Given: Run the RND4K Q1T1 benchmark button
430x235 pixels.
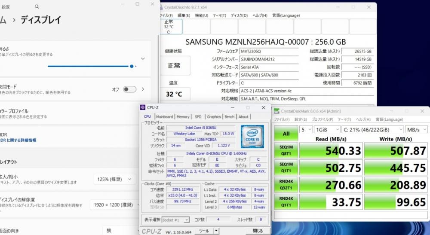Looking at the screenshot, I should pyautogui.click(x=286, y=201).
